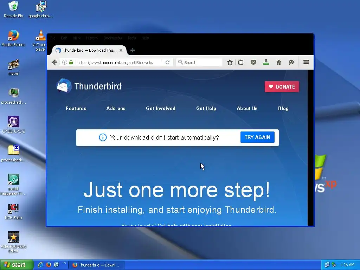Focus the Firefox Search box
Viewport: 360px width, 270px height.
coord(199,62)
